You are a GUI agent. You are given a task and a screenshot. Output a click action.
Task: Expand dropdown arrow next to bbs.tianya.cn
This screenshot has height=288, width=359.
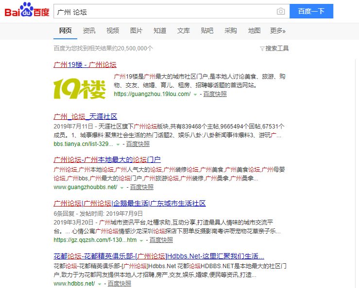(x=118, y=144)
